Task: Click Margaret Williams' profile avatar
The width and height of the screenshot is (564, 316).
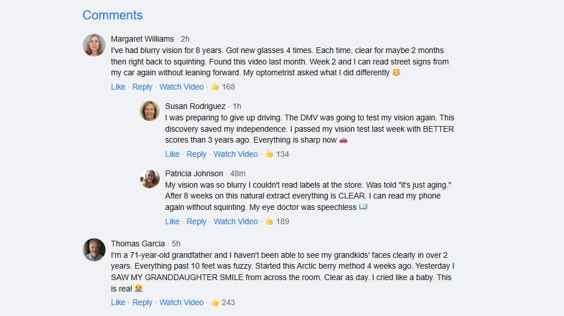Action: coord(94,45)
